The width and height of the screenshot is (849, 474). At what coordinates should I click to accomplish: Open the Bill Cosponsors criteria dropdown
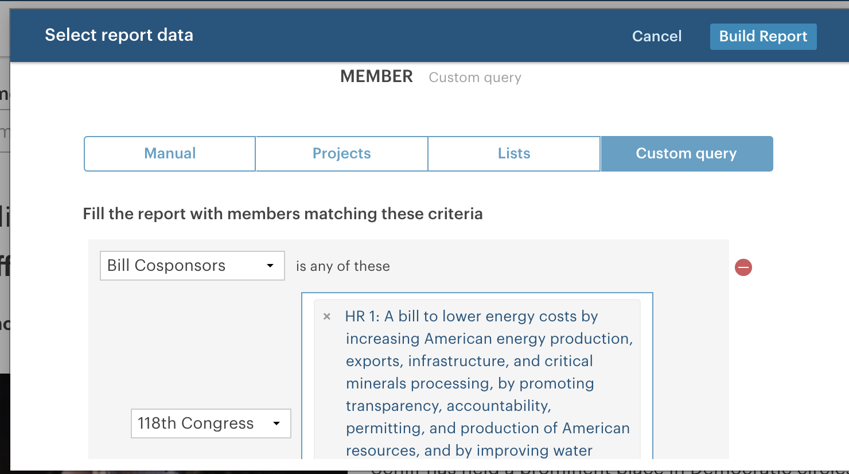click(192, 266)
